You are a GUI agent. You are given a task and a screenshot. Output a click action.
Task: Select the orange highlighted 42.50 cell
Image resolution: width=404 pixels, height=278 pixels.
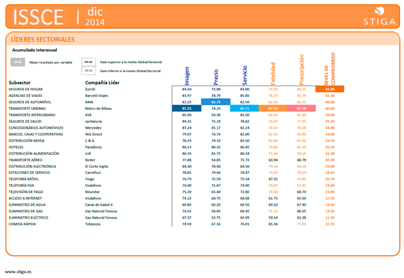330,89
